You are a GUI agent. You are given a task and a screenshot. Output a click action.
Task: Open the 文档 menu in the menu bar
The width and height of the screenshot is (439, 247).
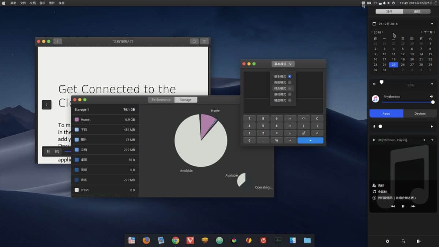[x=32, y=3]
